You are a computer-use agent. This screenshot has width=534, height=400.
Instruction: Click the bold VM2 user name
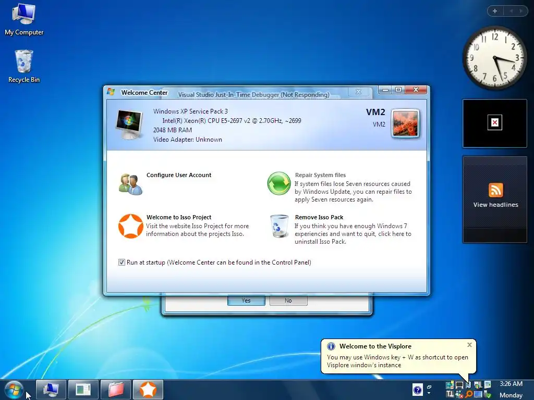(375, 113)
